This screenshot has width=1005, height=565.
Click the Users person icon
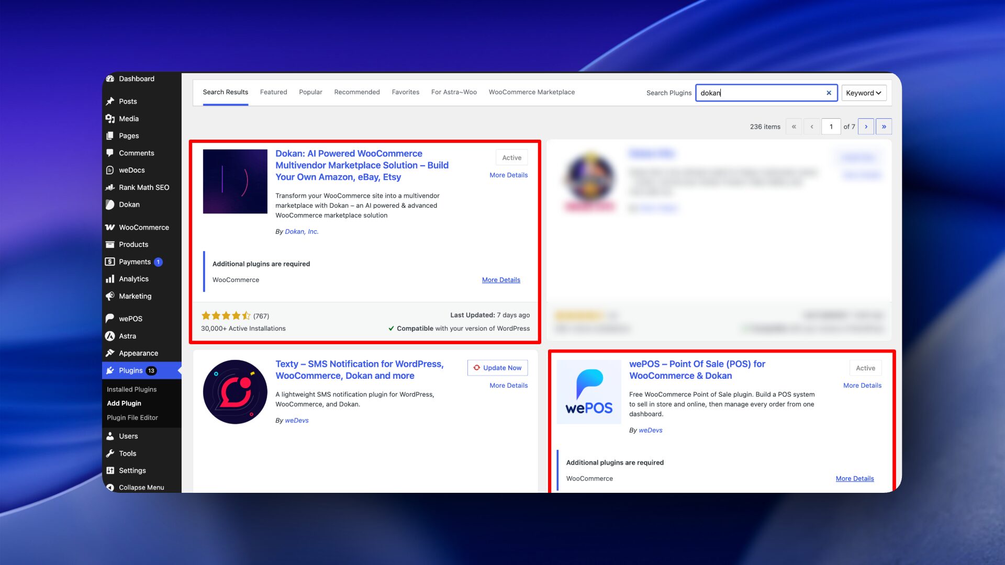pos(110,436)
